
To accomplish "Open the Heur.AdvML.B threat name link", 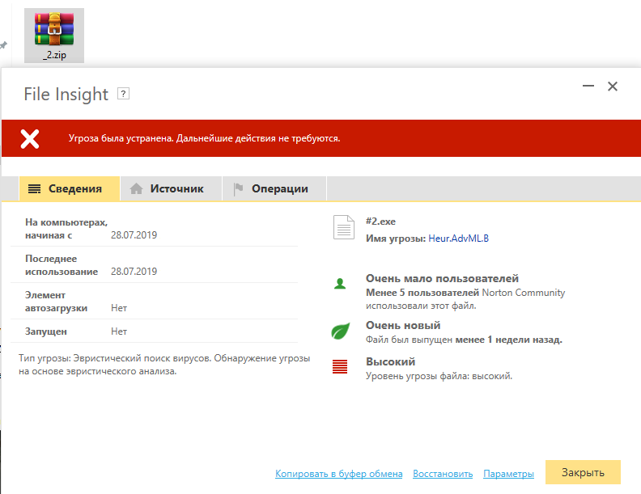I will pos(458,239).
